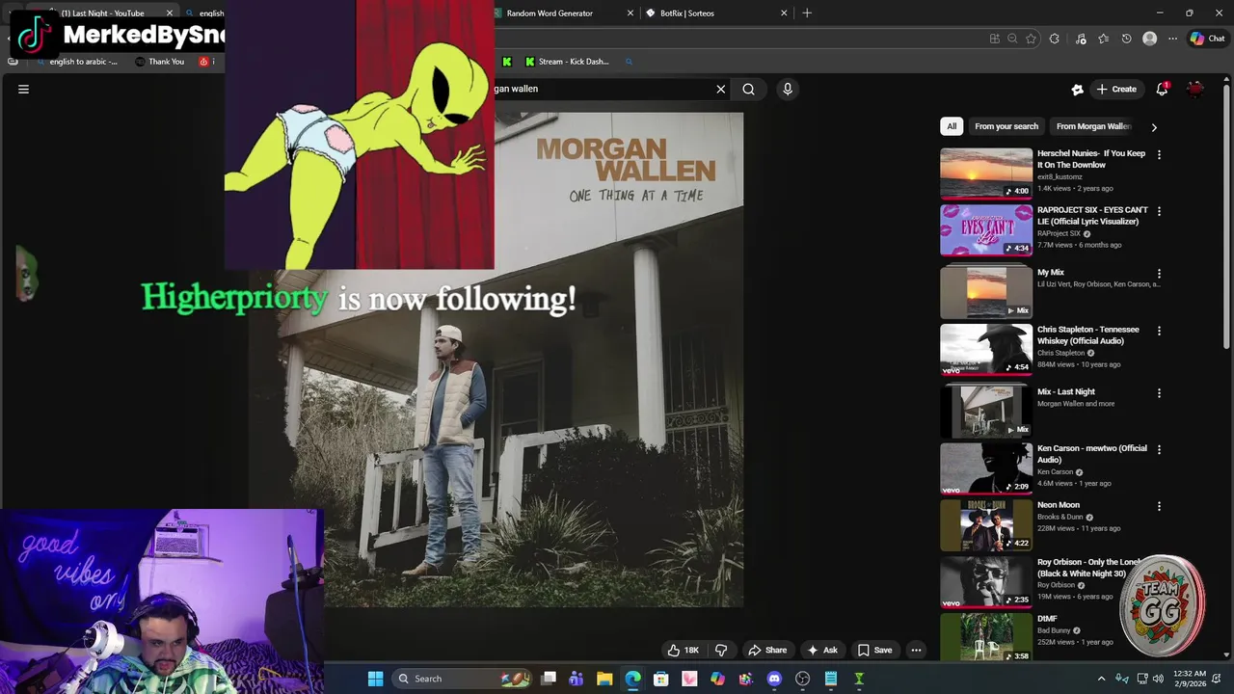Close the BotRix Sorteos tab
The image size is (1234, 694).
tap(784, 13)
